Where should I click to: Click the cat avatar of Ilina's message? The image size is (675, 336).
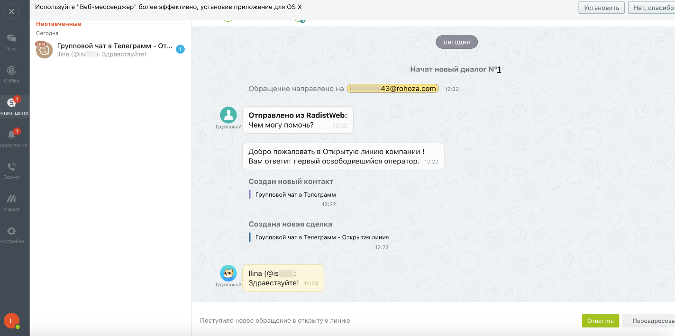pos(228,273)
